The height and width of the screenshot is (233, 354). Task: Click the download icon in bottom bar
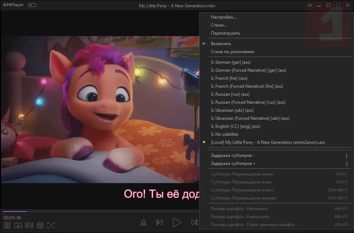click(18, 225)
